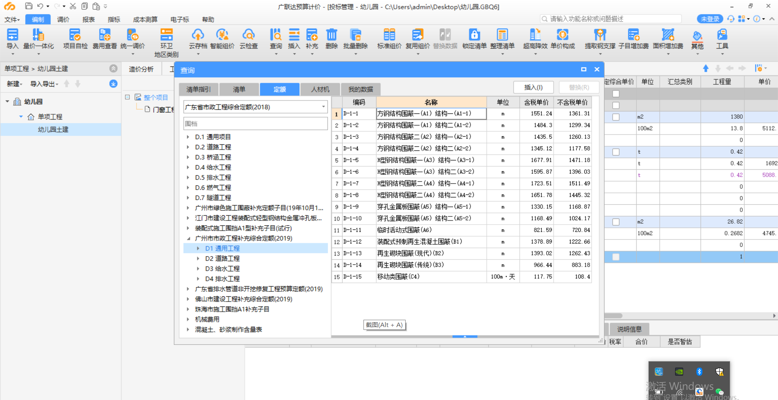Switch to the 清单 tab
778x400 pixels.
tap(239, 89)
